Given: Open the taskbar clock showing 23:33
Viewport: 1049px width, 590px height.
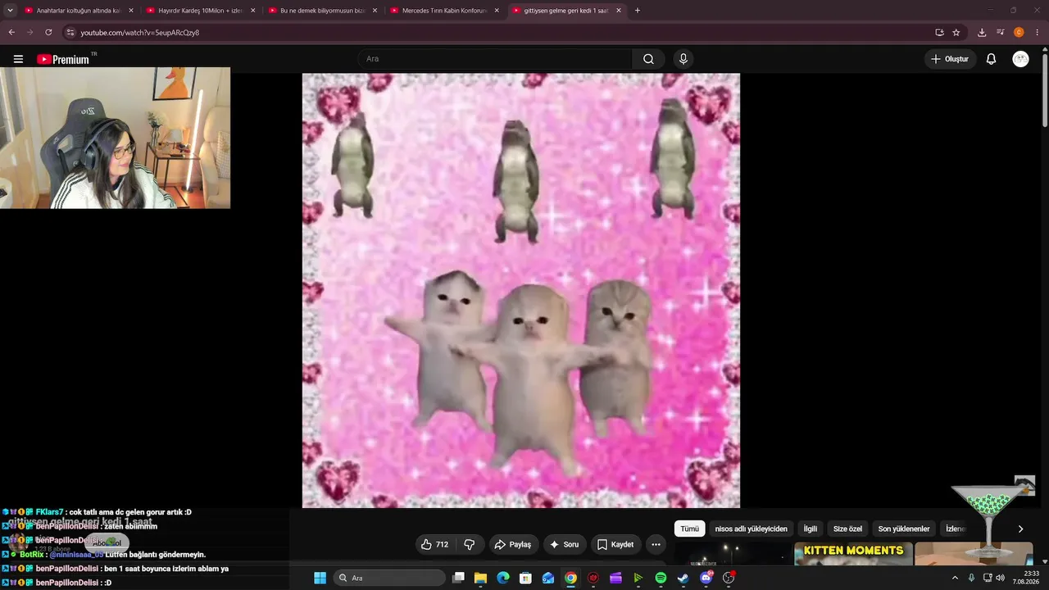Looking at the screenshot, I should (1024, 578).
